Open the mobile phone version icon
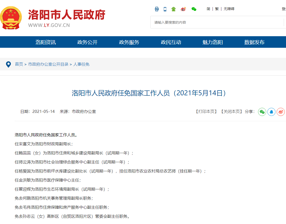The image size is (286, 224). pyautogui.click(x=165, y=9)
